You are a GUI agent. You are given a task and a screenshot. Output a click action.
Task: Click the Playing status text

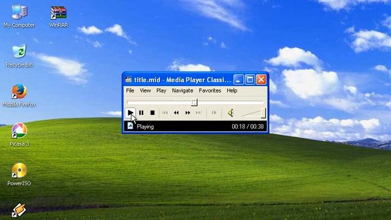(x=145, y=127)
